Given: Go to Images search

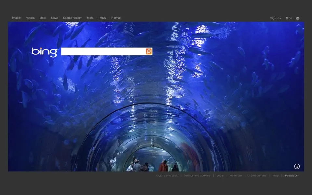Looking at the screenshot, I should click(x=17, y=18).
